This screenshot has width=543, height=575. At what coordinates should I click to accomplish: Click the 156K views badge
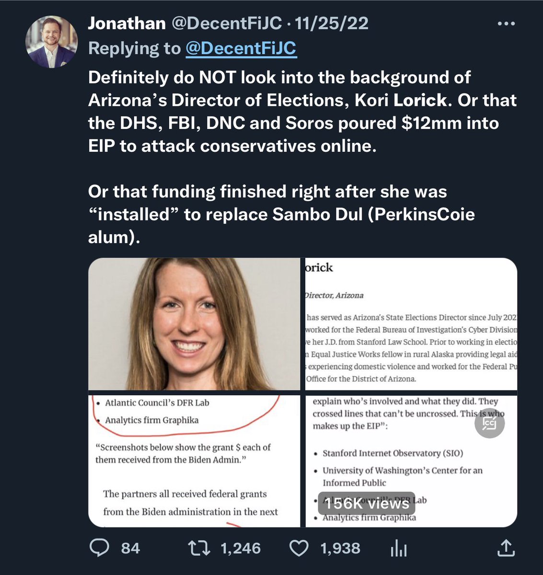pyautogui.click(x=367, y=504)
